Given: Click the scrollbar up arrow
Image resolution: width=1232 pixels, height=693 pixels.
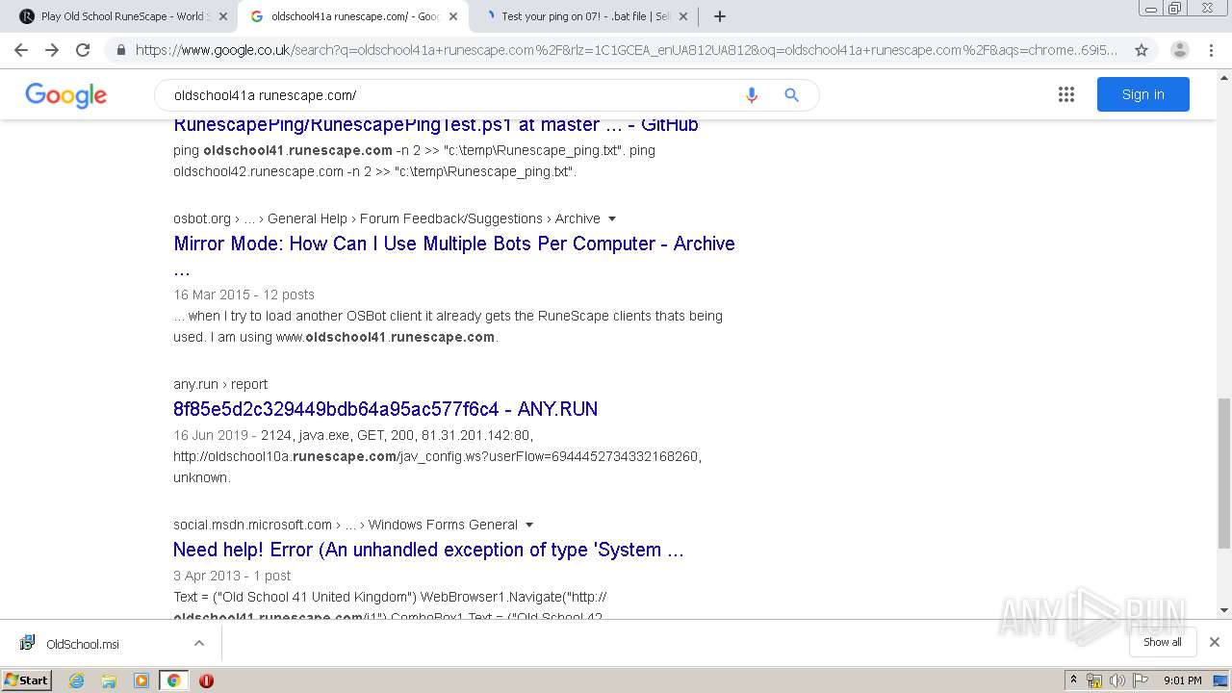Looking at the screenshot, I should (1223, 76).
